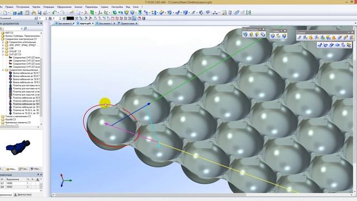
Task: Toggle the highlighted active filter button in the selector toolbar
Action: point(134,18)
